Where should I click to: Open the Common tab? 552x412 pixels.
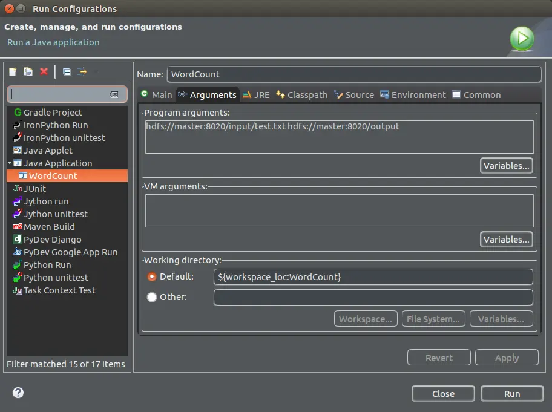tap(477, 94)
